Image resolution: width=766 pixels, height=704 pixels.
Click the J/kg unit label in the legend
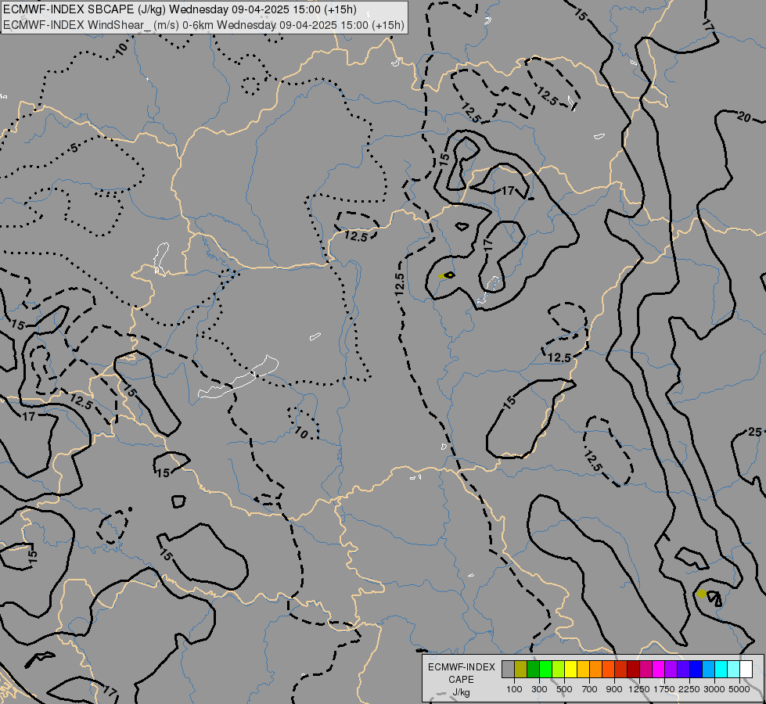point(461,693)
